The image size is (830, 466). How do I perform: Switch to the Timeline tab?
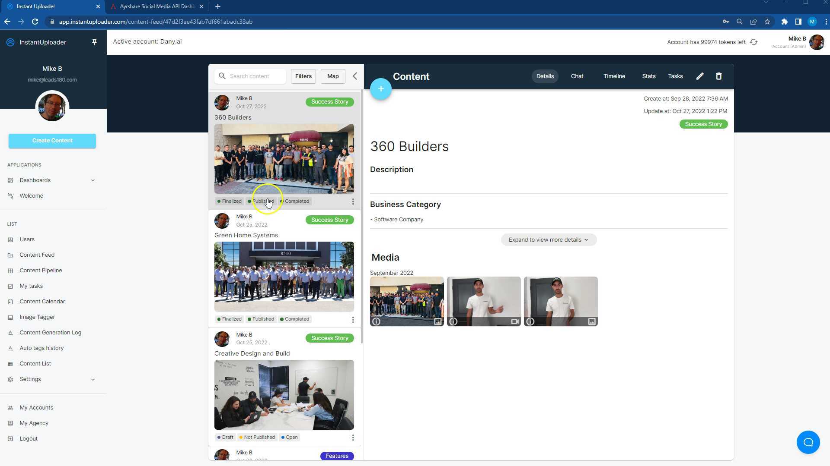614,76
